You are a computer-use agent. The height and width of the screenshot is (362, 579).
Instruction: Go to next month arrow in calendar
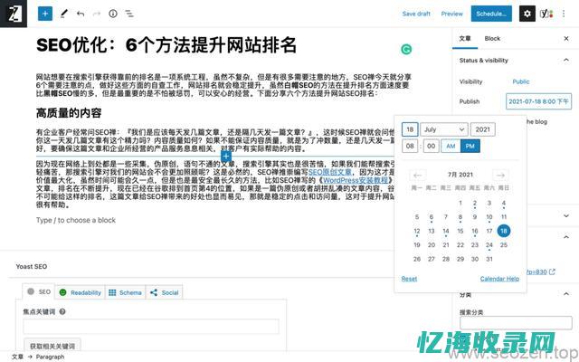(500, 175)
